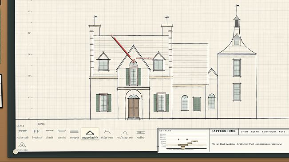Click the right ground-floor shuttered window
Screen dimensions: 289x162
pos(161,103)
